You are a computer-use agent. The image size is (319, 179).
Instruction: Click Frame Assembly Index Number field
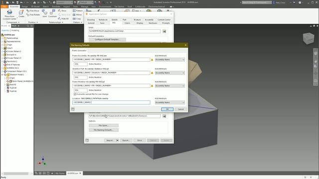click(x=81, y=64)
